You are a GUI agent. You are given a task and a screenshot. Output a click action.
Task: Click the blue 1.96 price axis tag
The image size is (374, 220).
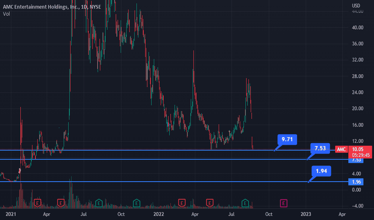point(356,182)
